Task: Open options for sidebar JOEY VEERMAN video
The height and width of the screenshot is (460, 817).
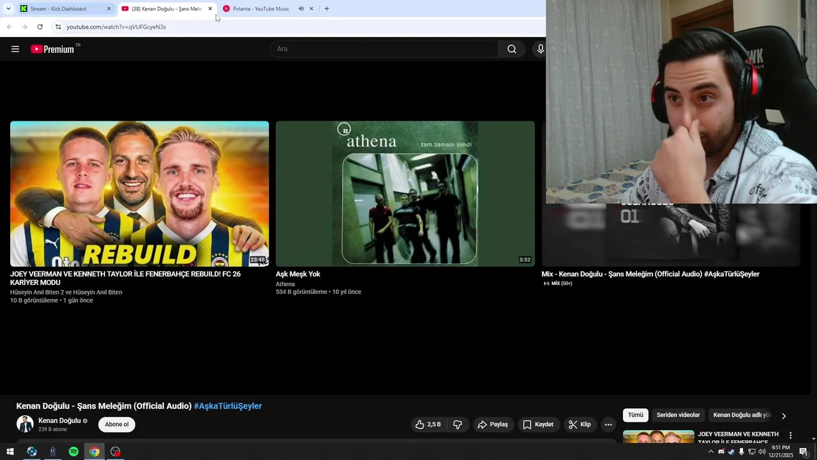Action: point(790,435)
